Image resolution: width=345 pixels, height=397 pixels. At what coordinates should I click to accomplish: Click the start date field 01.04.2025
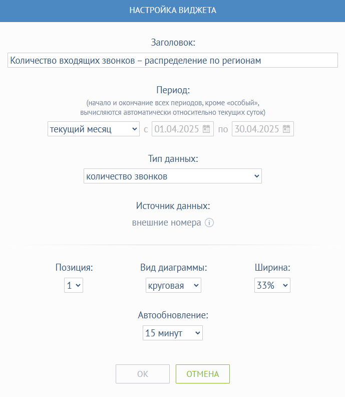pos(183,129)
